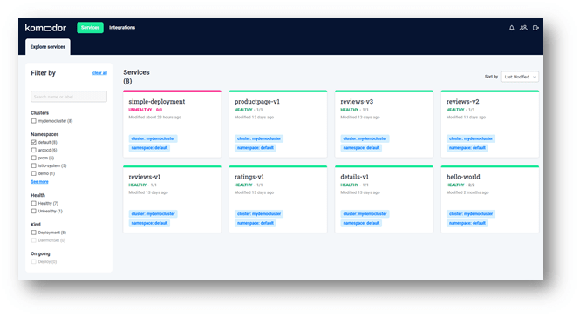The image size is (580, 317).
Task: Click See more under Namespaces
Action: click(39, 182)
